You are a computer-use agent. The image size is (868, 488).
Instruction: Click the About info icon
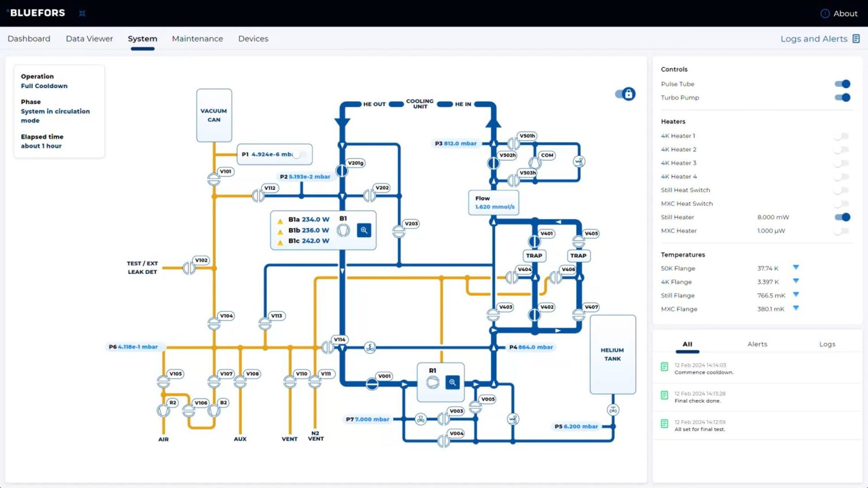tap(824, 13)
